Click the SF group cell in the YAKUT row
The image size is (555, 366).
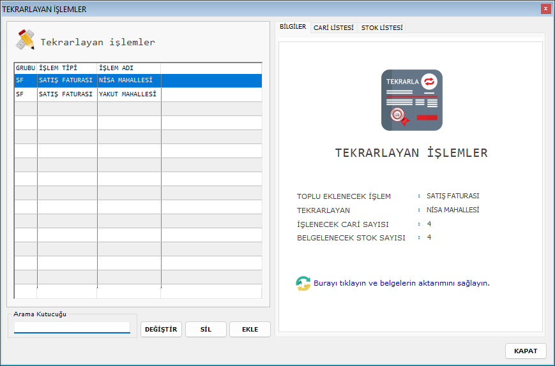26,94
